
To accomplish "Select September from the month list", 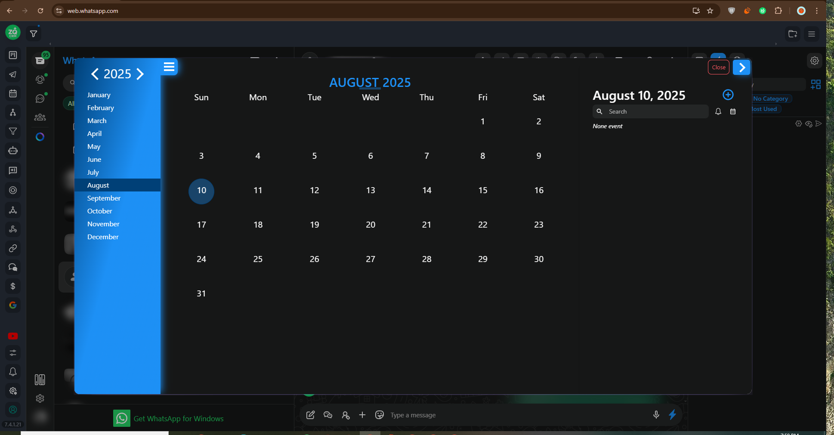I will [x=104, y=198].
